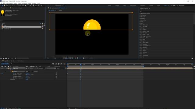The height and width of the screenshot is (109, 195).
Task: Click the new folder icon in Project panel
Action: pyautogui.click(x=4, y=58)
